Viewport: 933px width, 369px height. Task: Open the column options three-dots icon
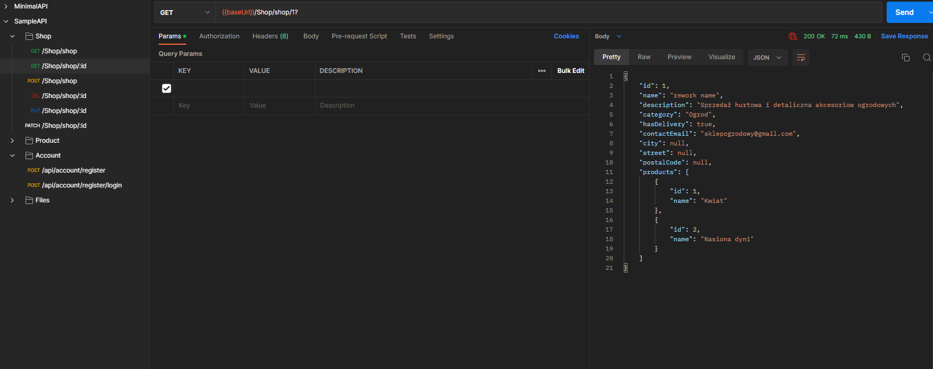pyautogui.click(x=542, y=71)
